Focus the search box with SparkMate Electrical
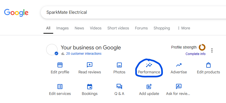The width and height of the screenshot is (226, 103). tap(133, 12)
